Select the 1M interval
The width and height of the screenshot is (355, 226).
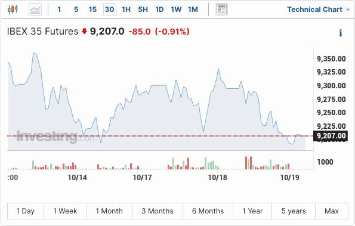coord(193,10)
